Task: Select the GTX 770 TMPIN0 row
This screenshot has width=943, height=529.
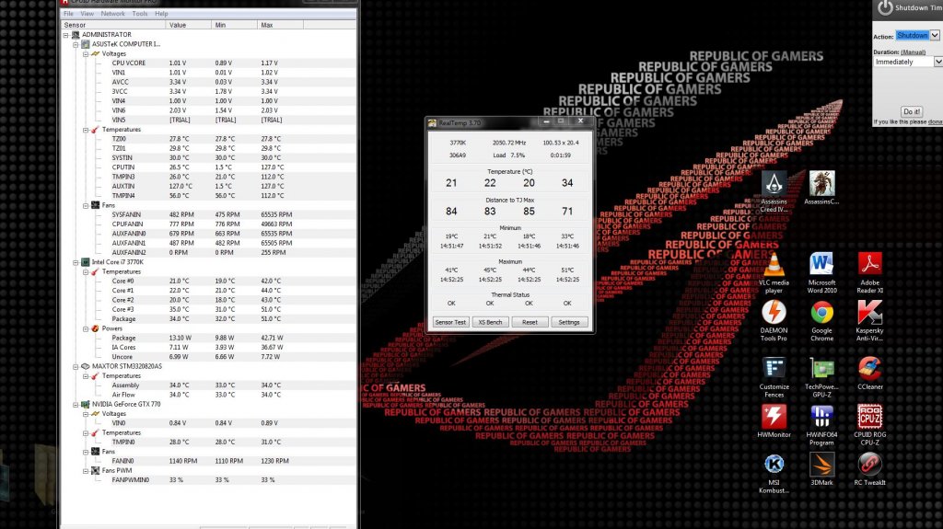Action: pyautogui.click(x=209, y=443)
